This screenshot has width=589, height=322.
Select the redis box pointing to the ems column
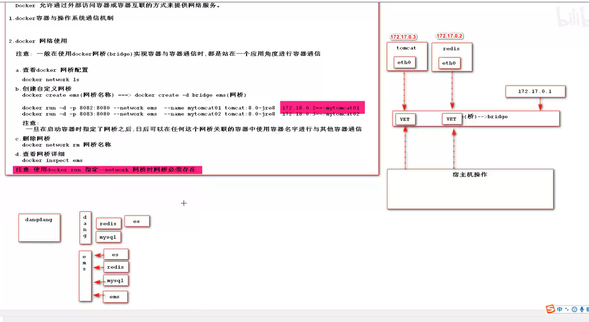[116, 267]
